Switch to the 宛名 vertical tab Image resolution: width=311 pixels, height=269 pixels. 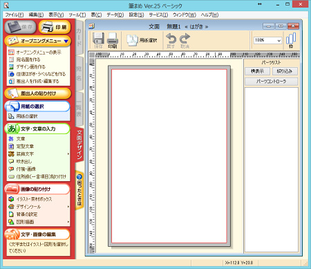click(x=79, y=73)
